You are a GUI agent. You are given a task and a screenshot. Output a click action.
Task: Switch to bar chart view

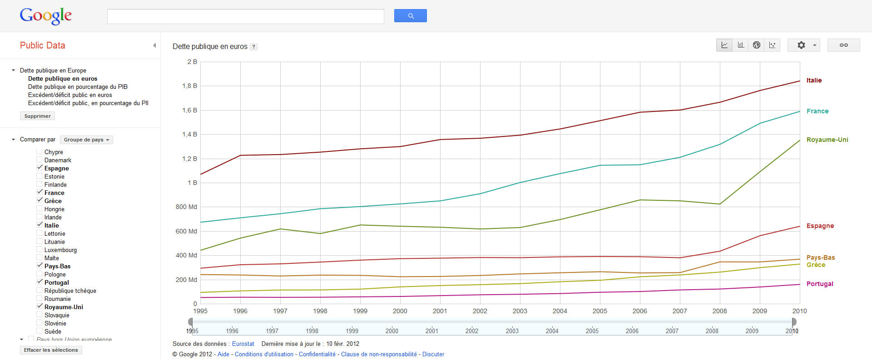(x=741, y=45)
